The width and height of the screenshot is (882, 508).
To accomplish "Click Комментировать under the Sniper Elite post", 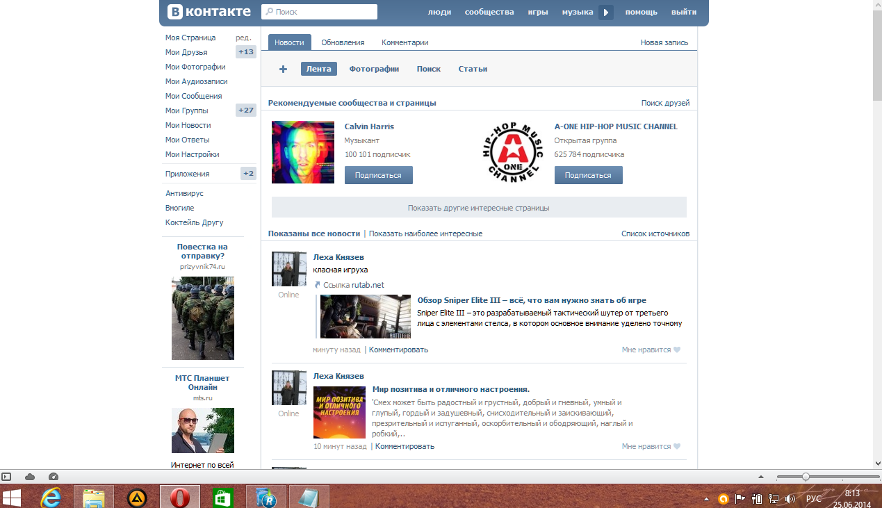I will (398, 350).
